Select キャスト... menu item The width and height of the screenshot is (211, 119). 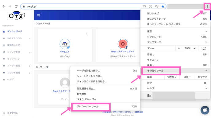(x=175, y=60)
